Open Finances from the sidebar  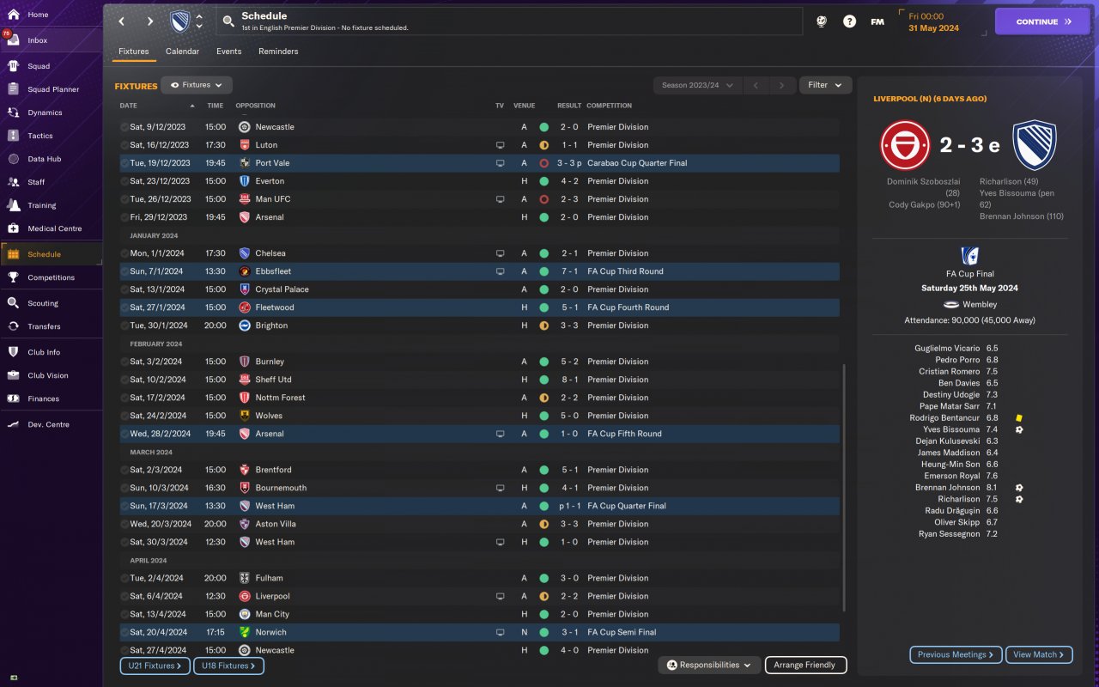pyautogui.click(x=43, y=398)
